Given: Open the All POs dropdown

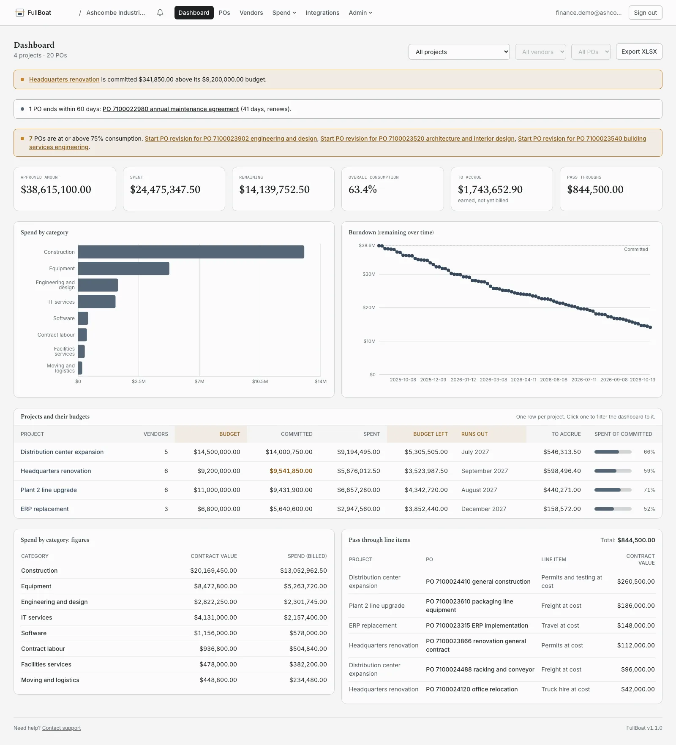Looking at the screenshot, I should (591, 52).
